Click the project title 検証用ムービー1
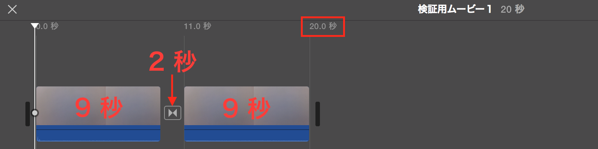The image size is (598, 149). coord(454,9)
